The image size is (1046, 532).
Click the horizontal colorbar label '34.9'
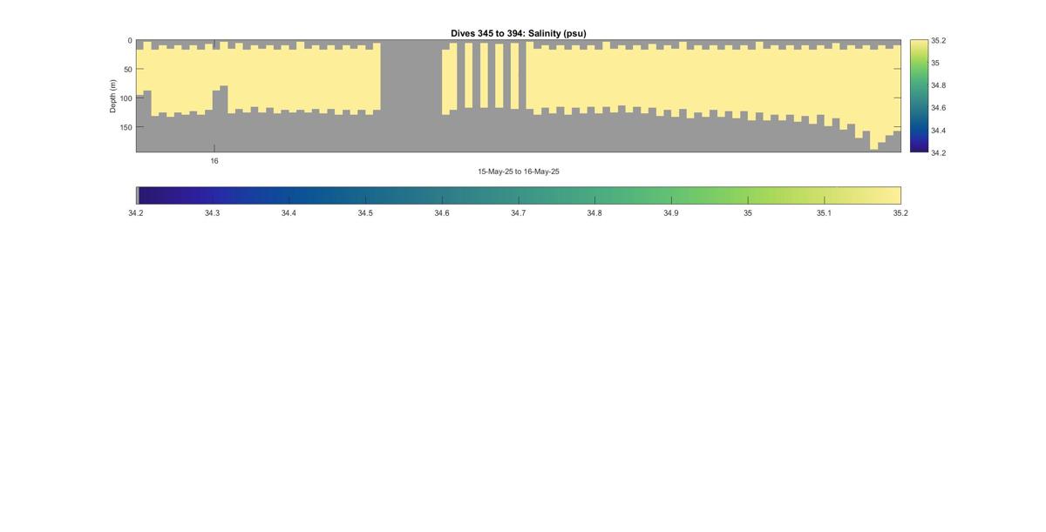coord(670,213)
